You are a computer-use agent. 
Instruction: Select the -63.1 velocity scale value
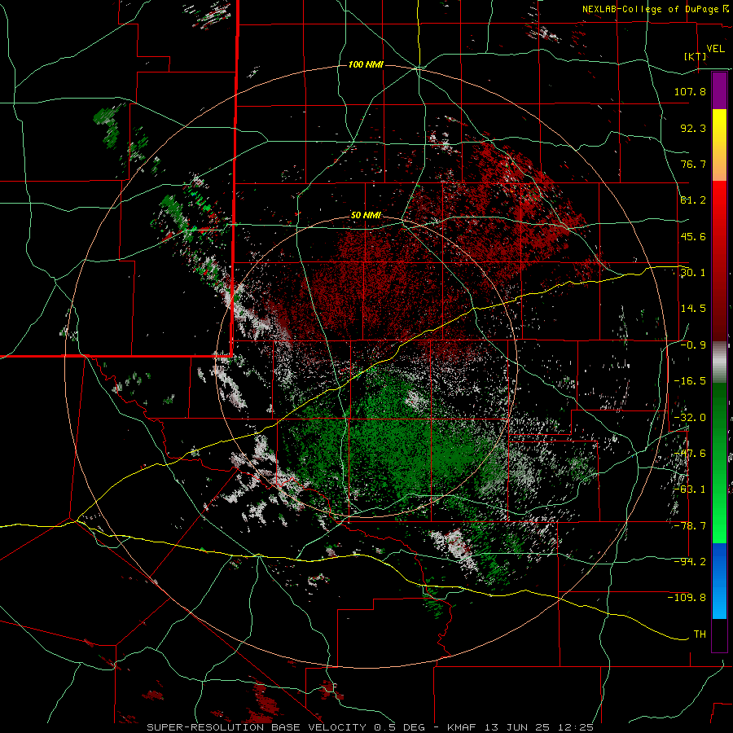coord(690,489)
